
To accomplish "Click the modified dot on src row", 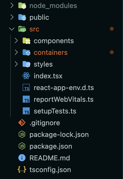I will click(112, 29).
